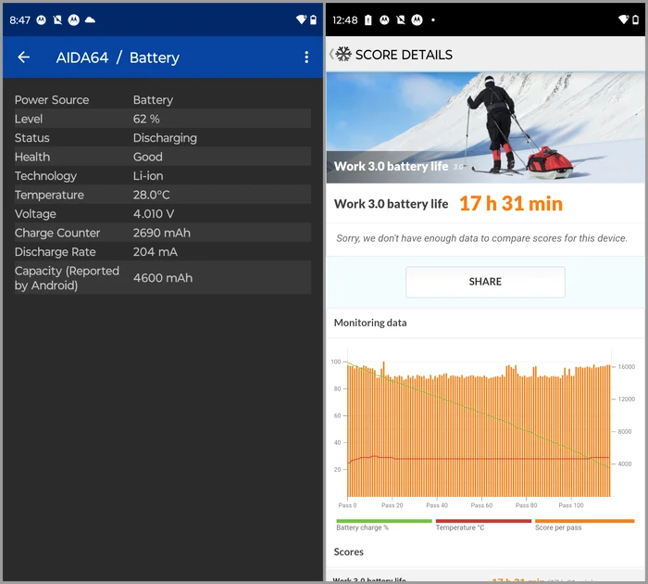The width and height of the screenshot is (648, 584).
Task: Tap the SHARE button
Action: click(x=485, y=282)
